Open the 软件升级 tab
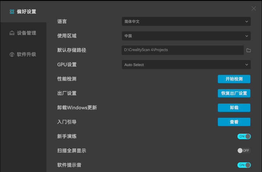The height and width of the screenshot is (172, 262). click(x=26, y=55)
